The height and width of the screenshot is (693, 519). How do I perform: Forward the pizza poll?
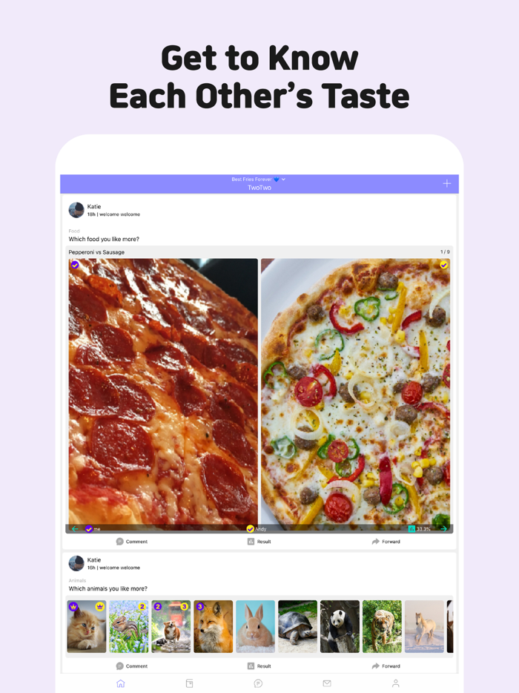pyautogui.click(x=386, y=542)
